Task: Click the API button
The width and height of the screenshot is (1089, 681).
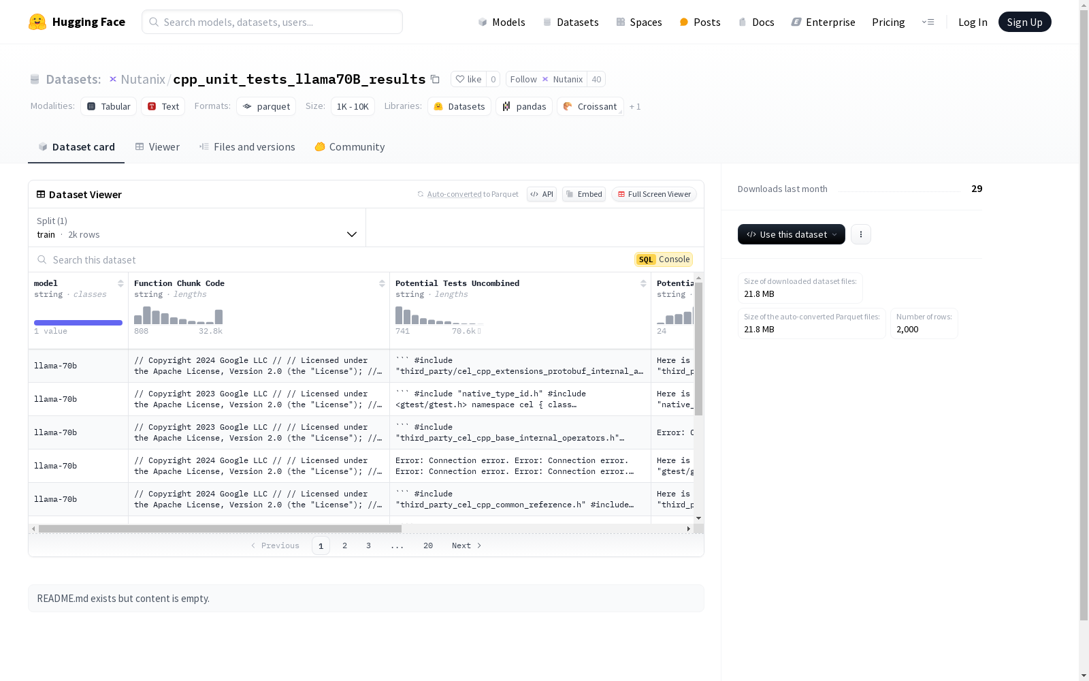Action: (542, 194)
